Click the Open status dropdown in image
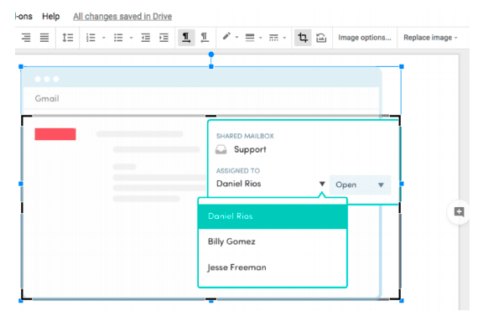 [x=360, y=184]
